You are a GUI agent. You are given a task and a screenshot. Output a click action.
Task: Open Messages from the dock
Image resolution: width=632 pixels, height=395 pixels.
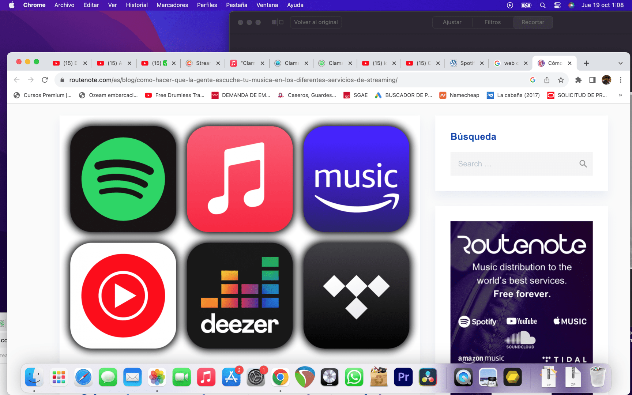pos(108,377)
